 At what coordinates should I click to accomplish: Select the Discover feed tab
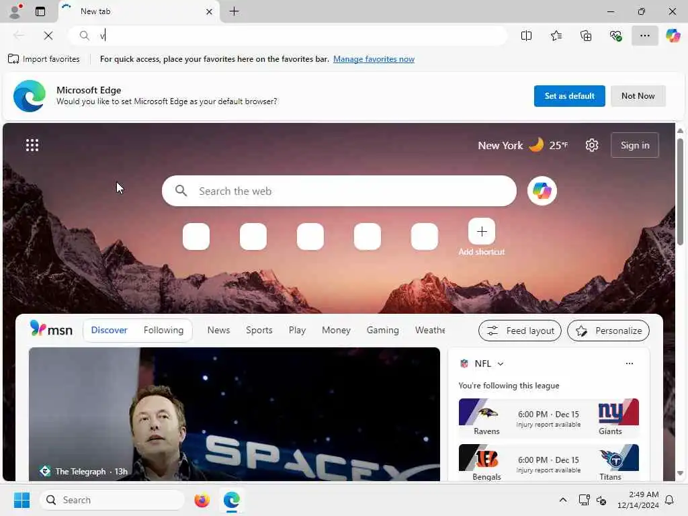point(110,330)
